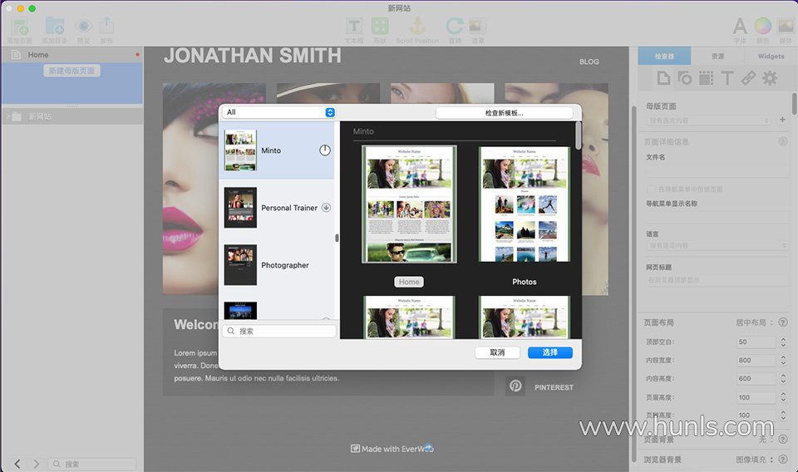Open the Text inspector T icon
The height and width of the screenshot is (472, 798).
[727, 78]
